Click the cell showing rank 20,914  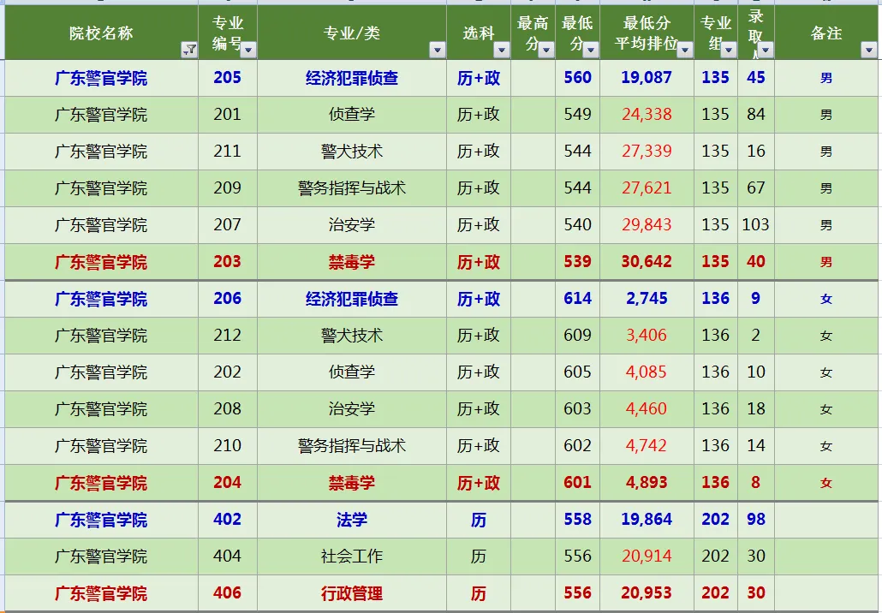(x=647, y=556)
